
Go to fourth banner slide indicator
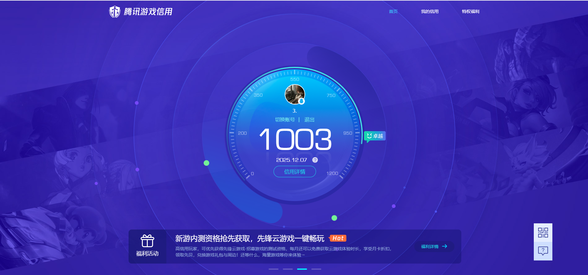[x=316, y=269]
